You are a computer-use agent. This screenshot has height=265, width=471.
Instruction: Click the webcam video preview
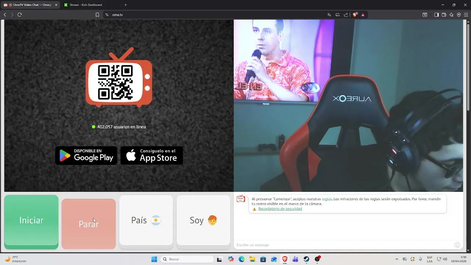pos(348,106)
